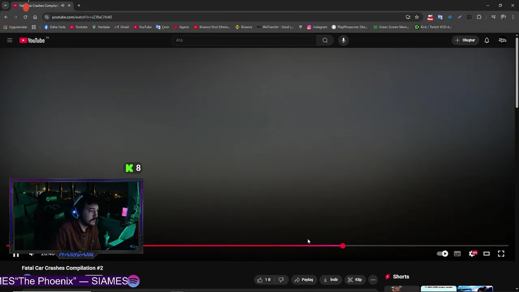This screenshot has width=519, height=292.
Task: Mute the video using the speaker icon
Action: point(31,254)
